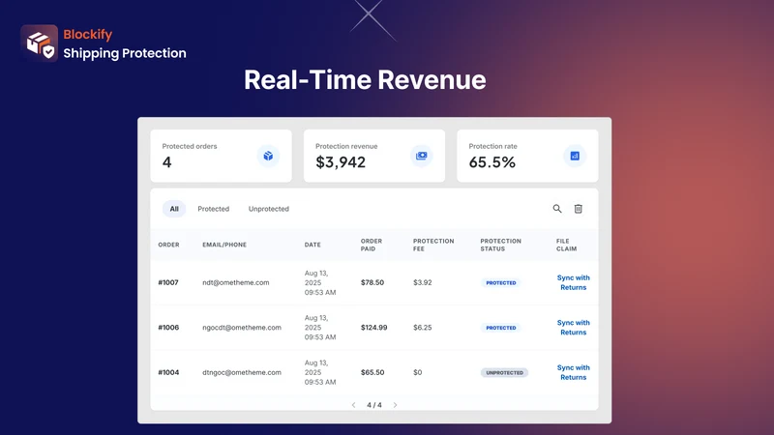Screen dimensions: 774x435
Task: Select the All tab
Action: (x=174, y=209)
